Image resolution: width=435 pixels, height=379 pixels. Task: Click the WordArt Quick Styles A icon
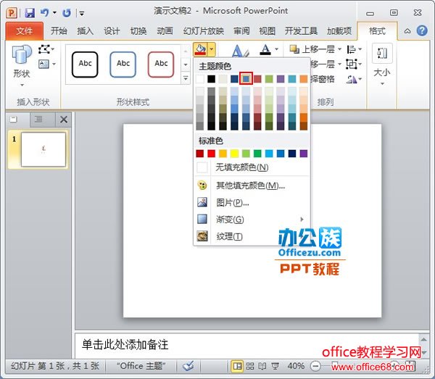pos(240,51)
